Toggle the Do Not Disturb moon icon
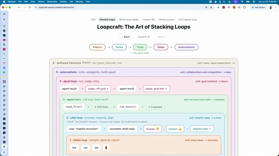Image resolution: width=279 pixels, height=156 pixels. 230,2
